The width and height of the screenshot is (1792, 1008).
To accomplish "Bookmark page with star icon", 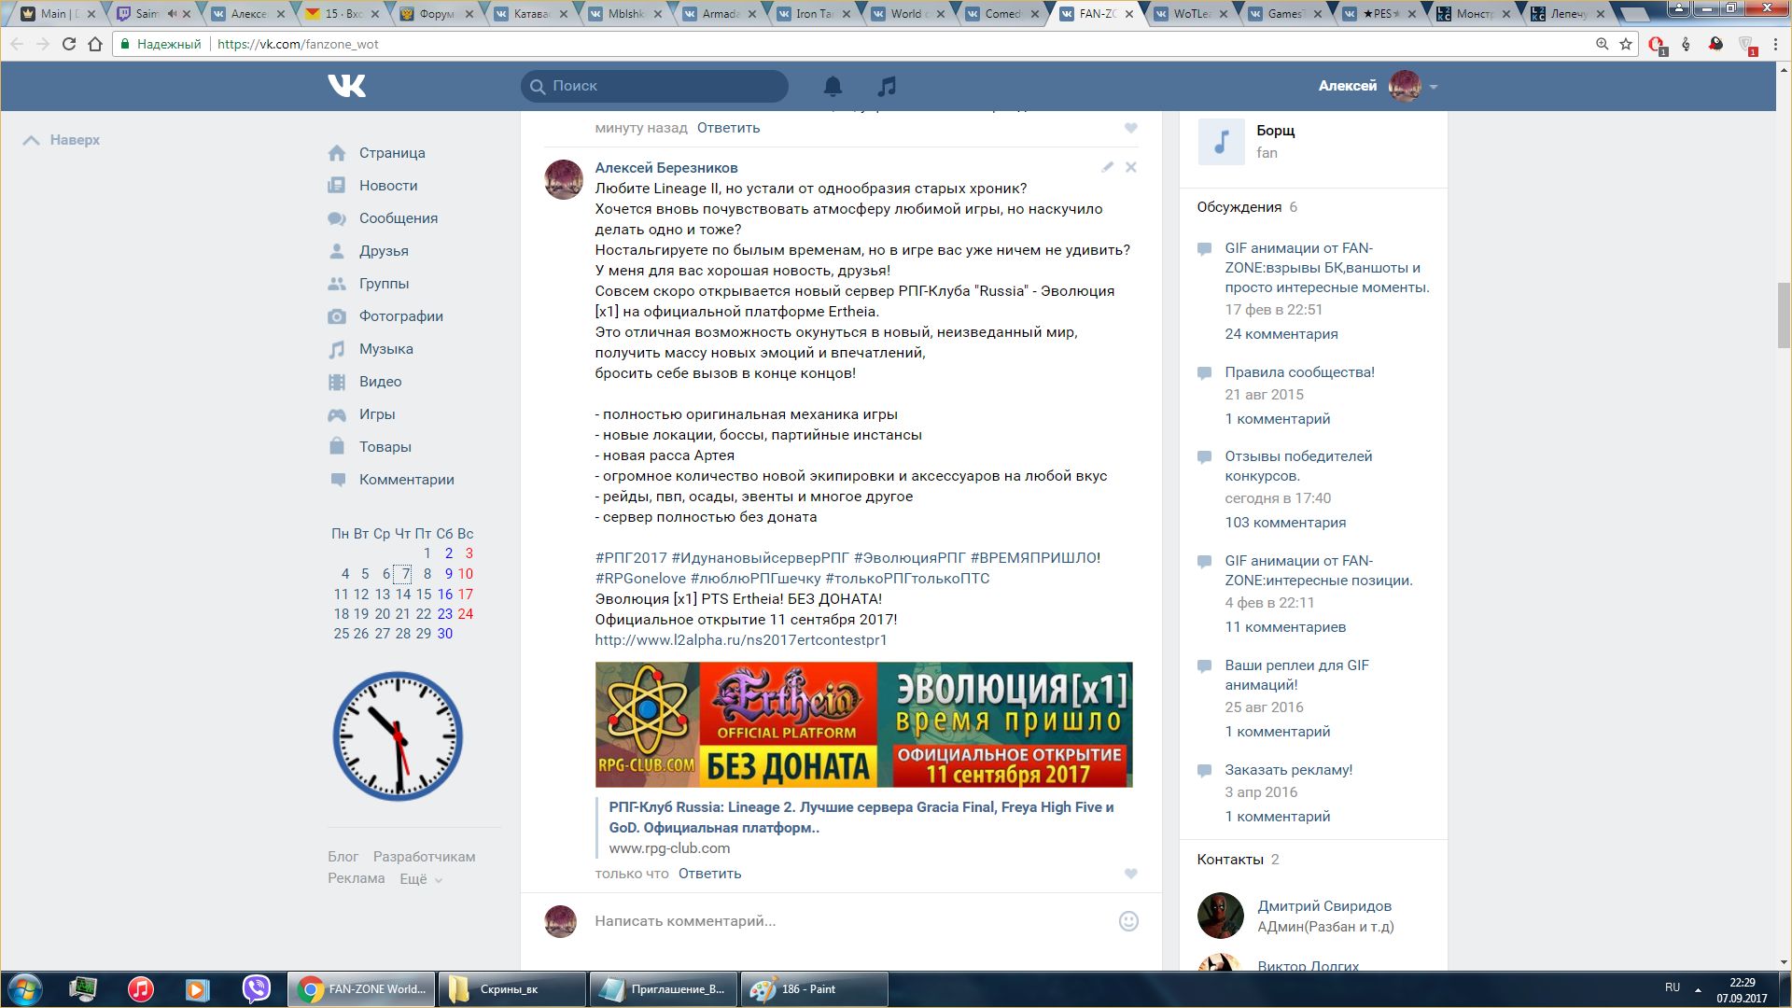I will click(x=1626, y=44).
